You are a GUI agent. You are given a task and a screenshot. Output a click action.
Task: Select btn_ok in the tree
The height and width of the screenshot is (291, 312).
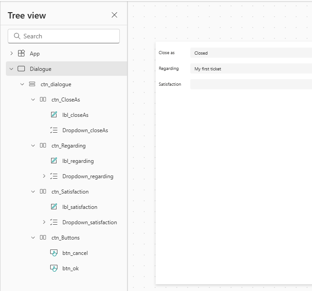[71, 268]
